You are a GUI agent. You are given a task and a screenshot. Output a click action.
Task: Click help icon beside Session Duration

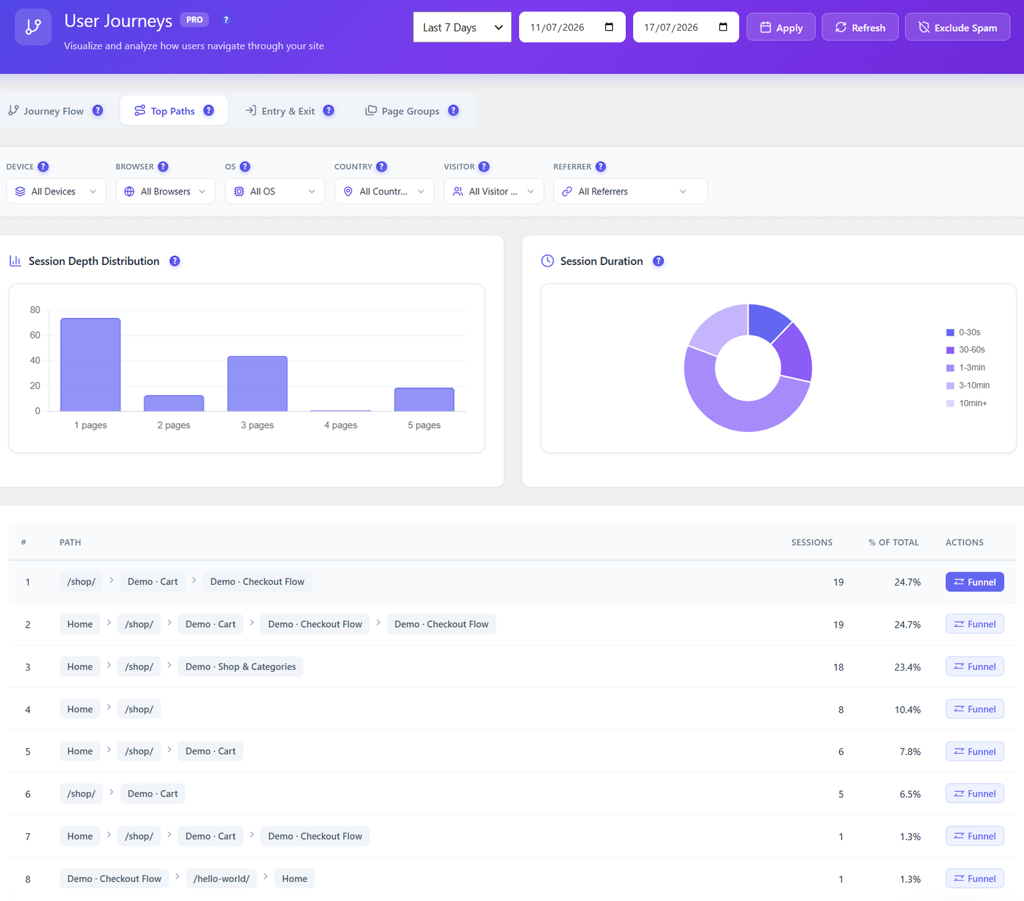tap(659, 261)
